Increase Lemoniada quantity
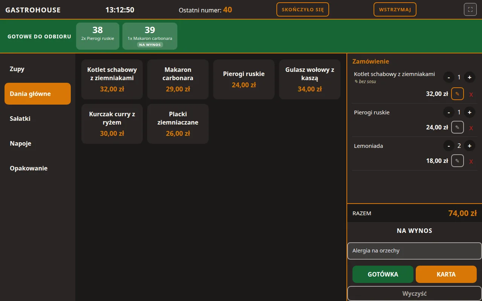The width and height of the screenshot is (482, 301). (x=470, y=146)
